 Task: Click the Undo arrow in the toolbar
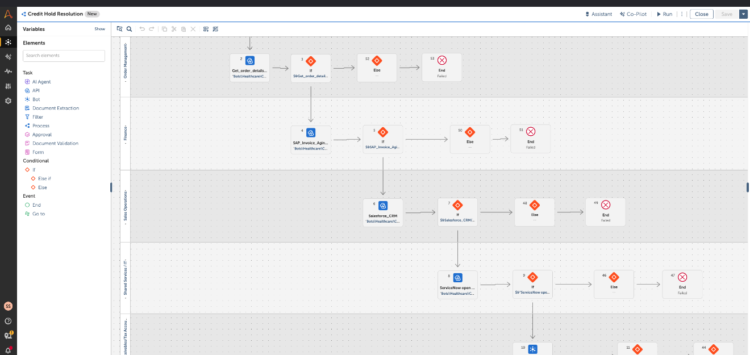coord(142,29)
